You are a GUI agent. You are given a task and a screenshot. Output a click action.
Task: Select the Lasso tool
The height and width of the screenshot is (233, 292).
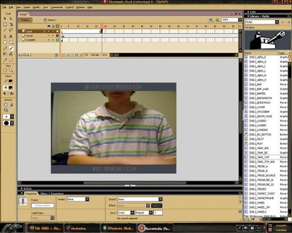pos(11,30)
